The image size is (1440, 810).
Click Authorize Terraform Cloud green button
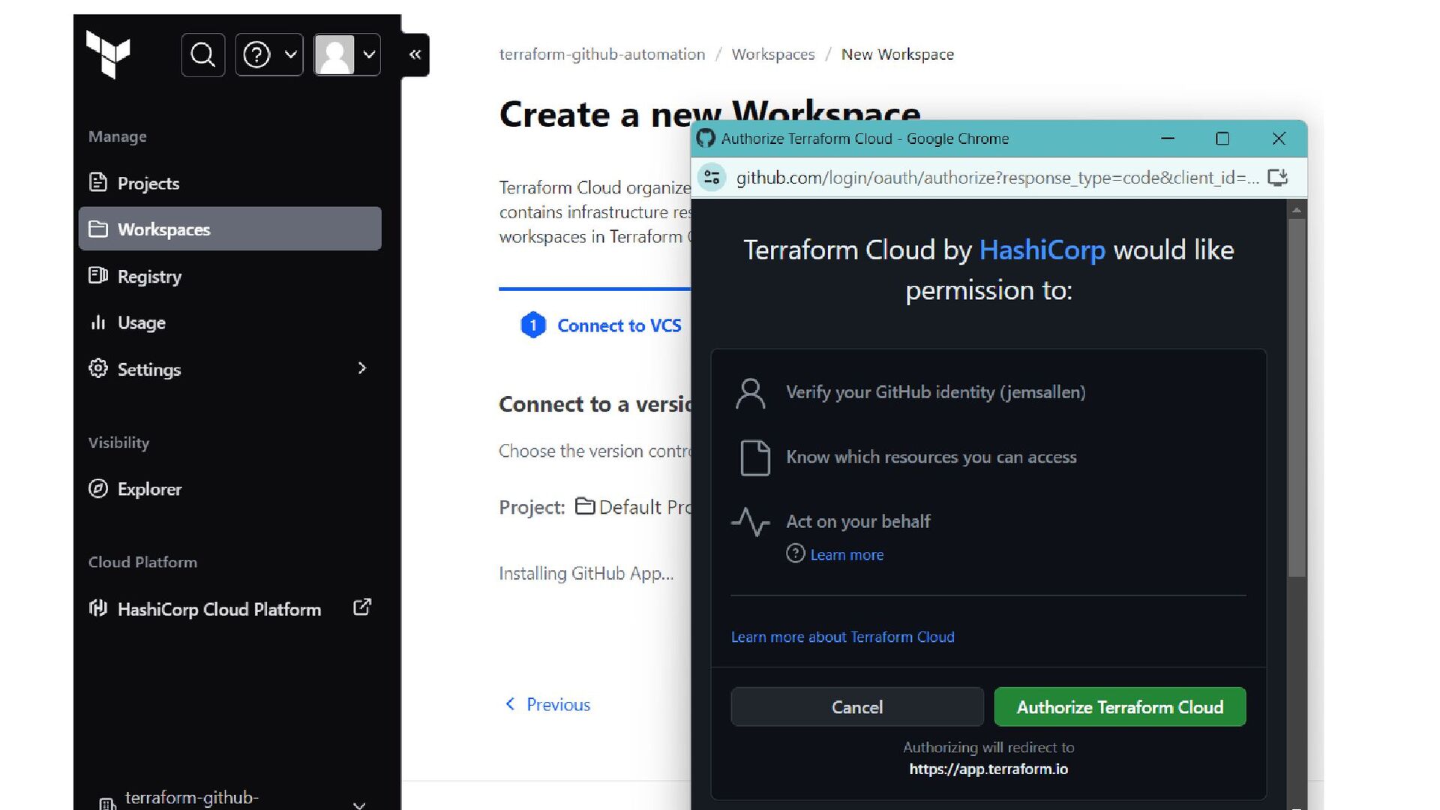tap(1120, 707)
